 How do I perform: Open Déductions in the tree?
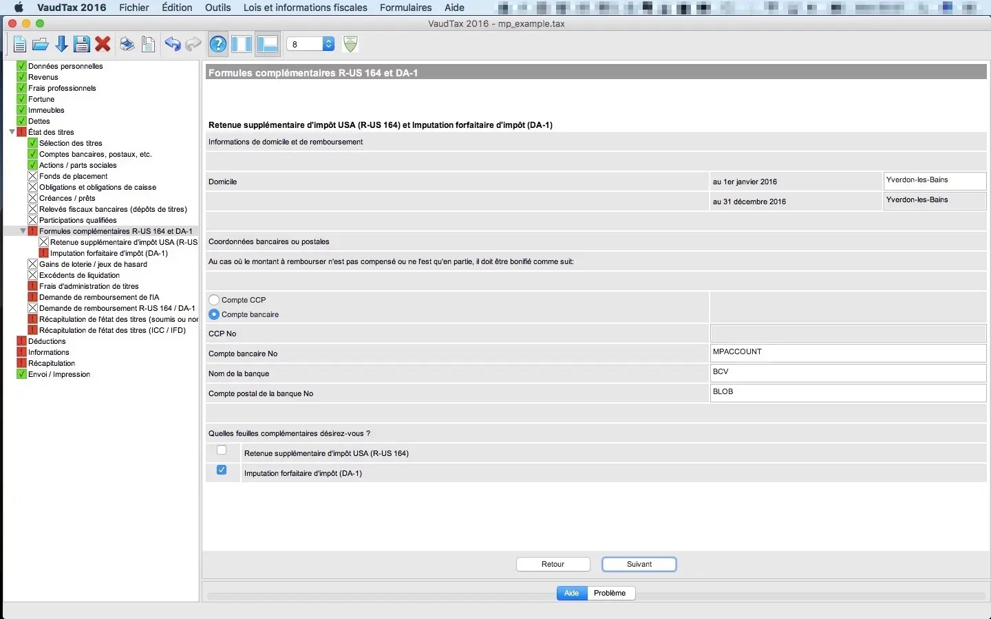[47, 341]
